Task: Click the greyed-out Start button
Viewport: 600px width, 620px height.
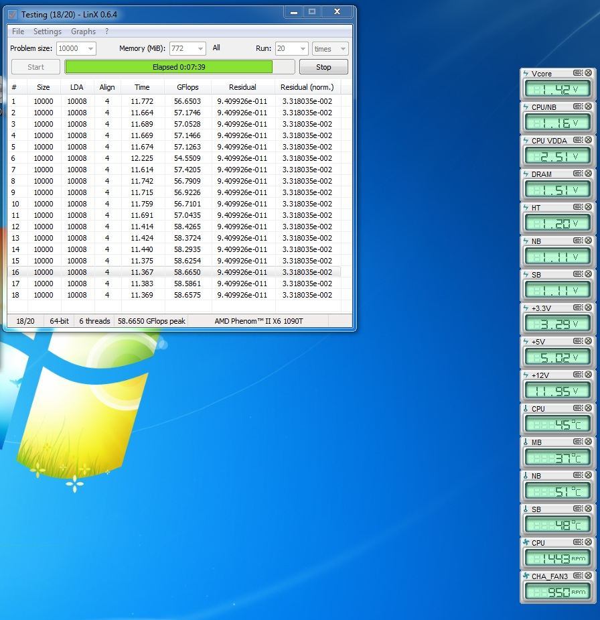Action: pos(35,67)
